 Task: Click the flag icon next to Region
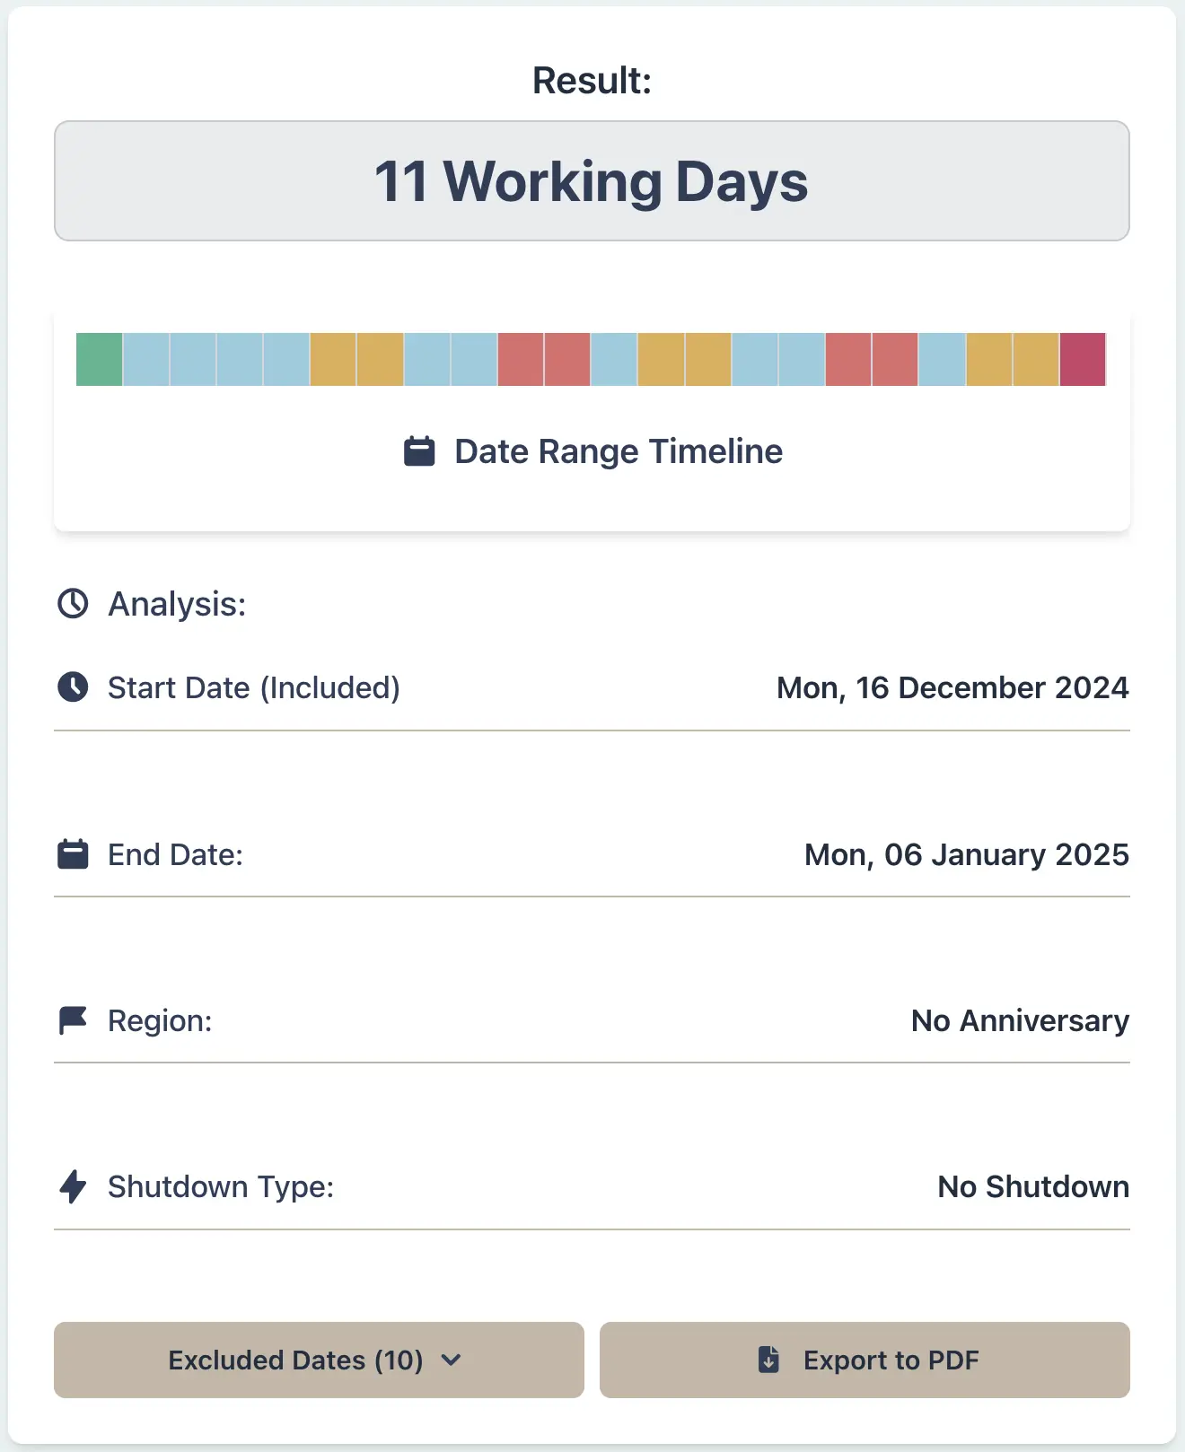click(73, 1019)
